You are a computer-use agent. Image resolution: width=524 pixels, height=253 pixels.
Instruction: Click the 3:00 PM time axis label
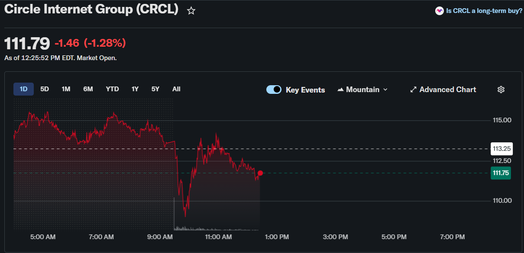(335, 237)
